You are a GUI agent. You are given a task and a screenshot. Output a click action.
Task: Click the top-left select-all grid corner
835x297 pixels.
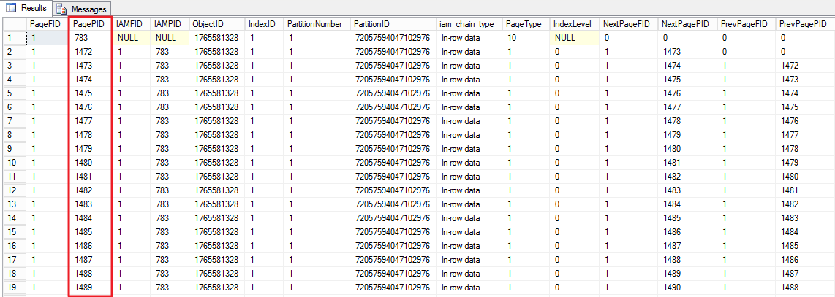point(14,24)
